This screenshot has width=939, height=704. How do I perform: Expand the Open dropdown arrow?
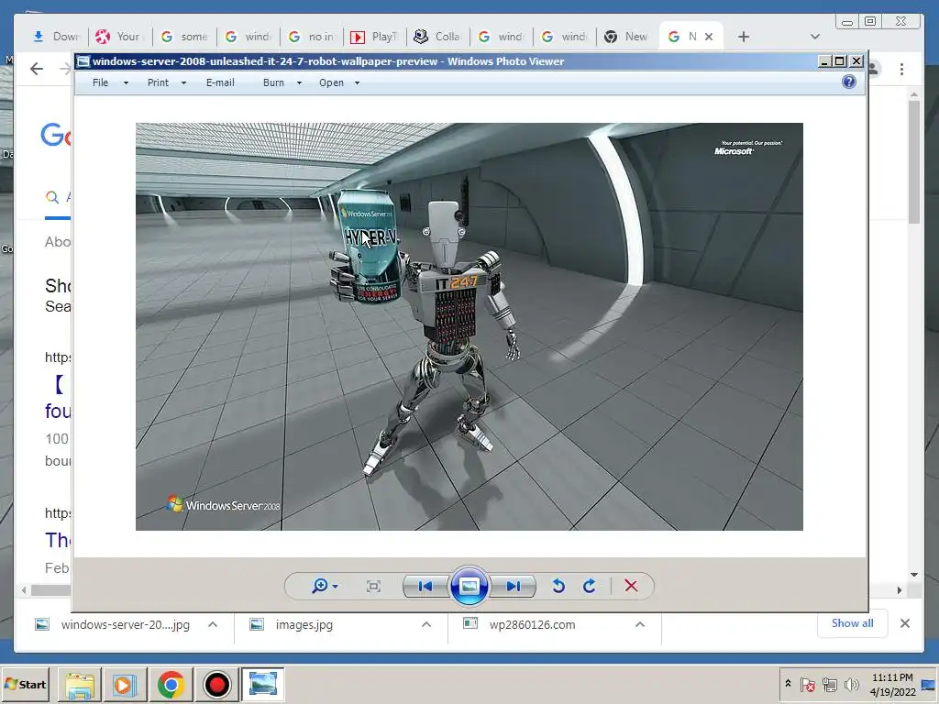pos(357,83)
